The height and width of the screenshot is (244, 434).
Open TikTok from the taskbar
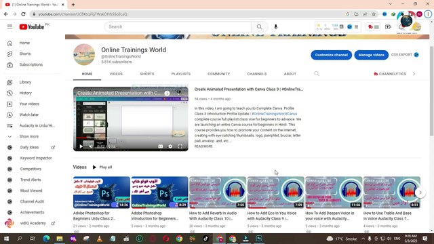[205, 239]
